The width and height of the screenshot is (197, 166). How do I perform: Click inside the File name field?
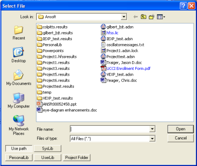coord(110,129)
